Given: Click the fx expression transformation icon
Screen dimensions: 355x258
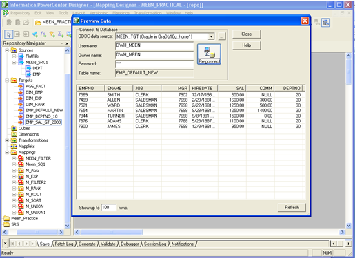Looking at the screenshot, I should (x=43, y=34).
